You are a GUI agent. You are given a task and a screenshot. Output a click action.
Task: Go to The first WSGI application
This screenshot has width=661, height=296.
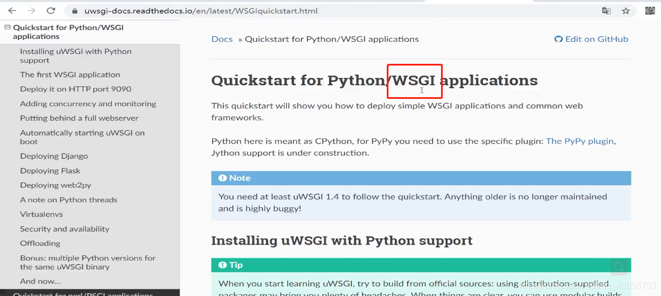tap(70, 75)
